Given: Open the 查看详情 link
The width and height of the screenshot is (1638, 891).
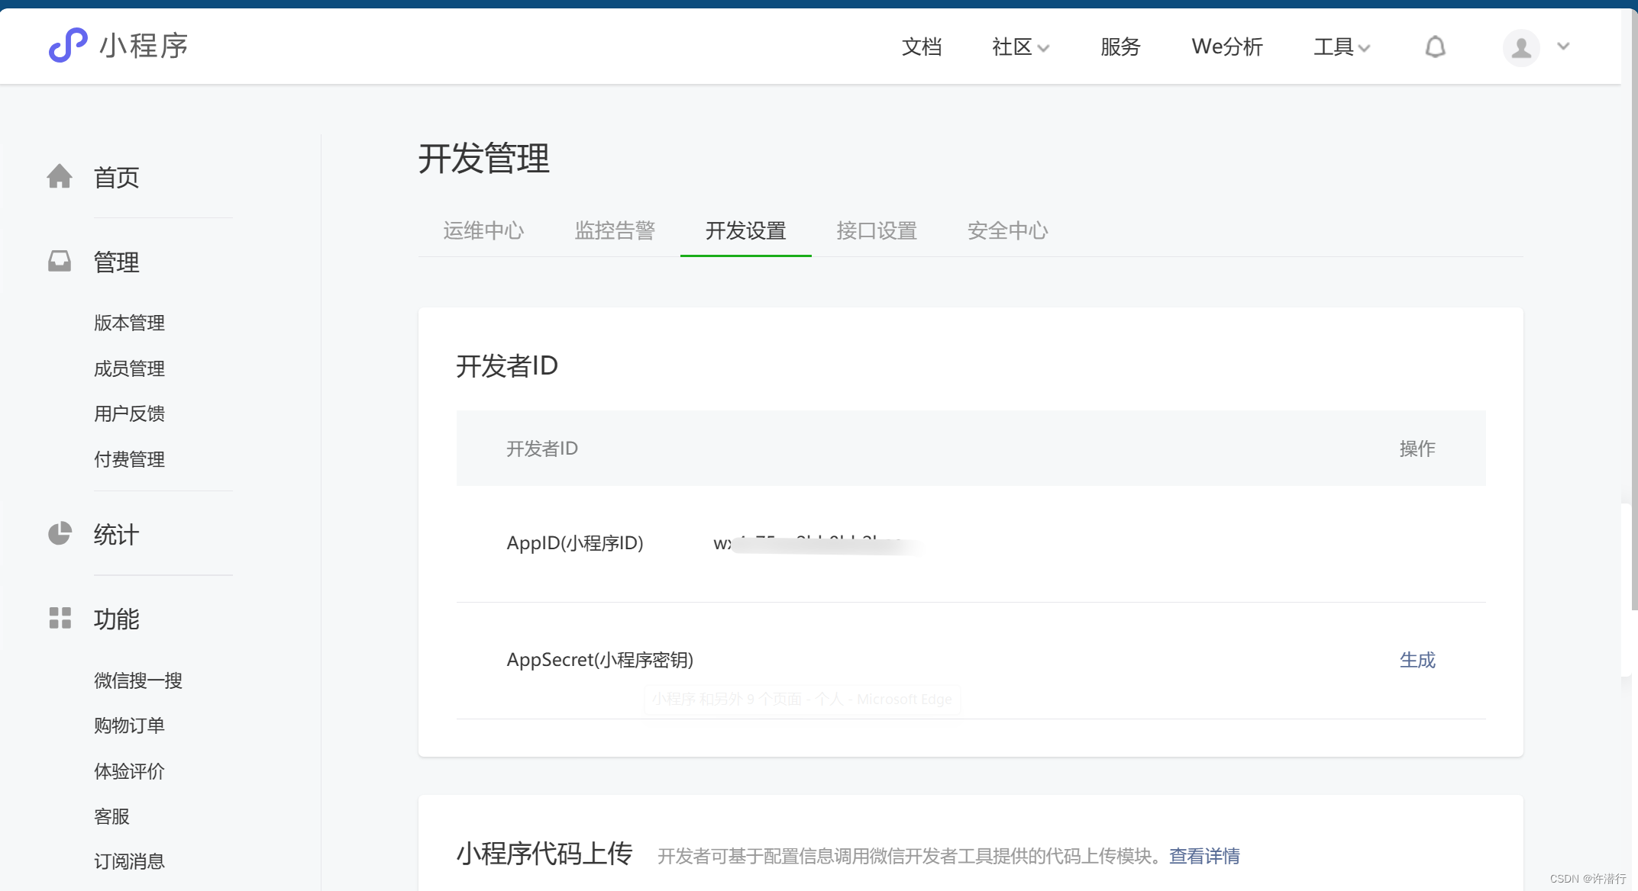Looking at the screenshot, I should [1203, 856].
